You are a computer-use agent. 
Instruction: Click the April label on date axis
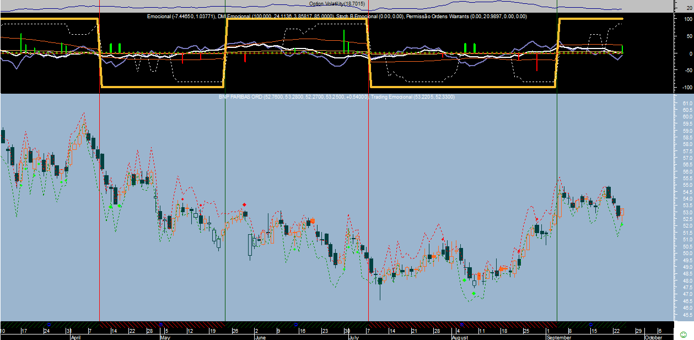(x=76, y=337)
